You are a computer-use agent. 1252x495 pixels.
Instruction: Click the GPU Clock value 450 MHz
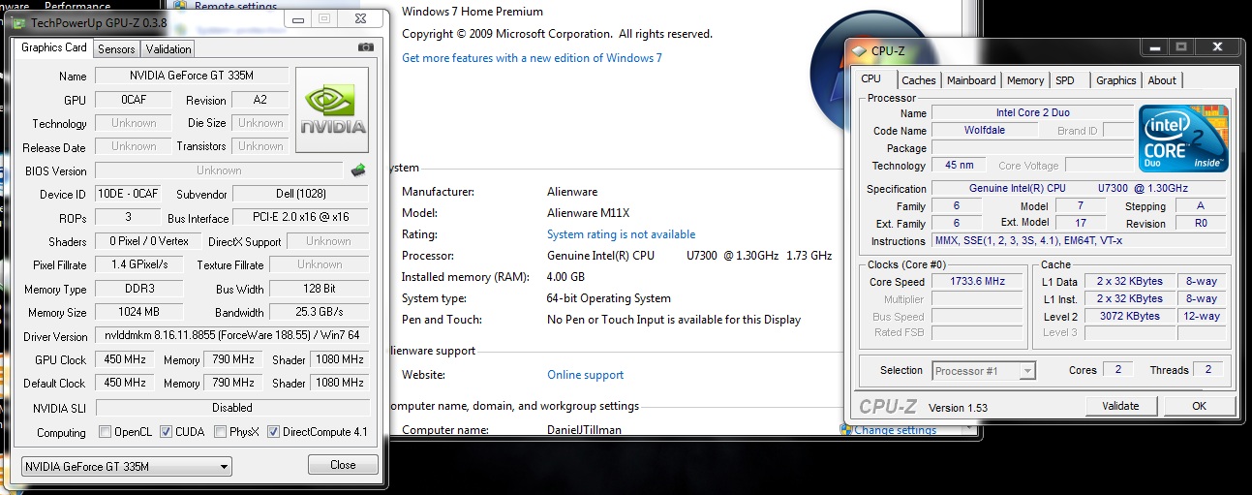[x=126, y=359]
